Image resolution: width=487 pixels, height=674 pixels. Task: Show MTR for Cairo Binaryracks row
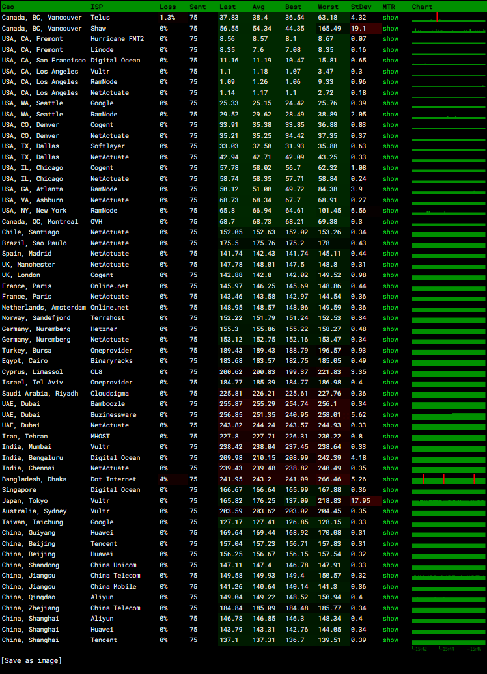point(390,361)
